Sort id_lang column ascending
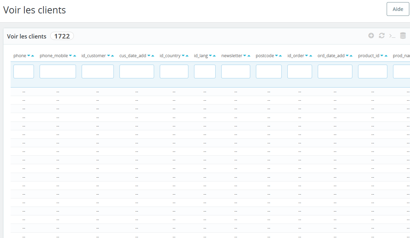The image size is (410, 238). (x=214, y=56)
